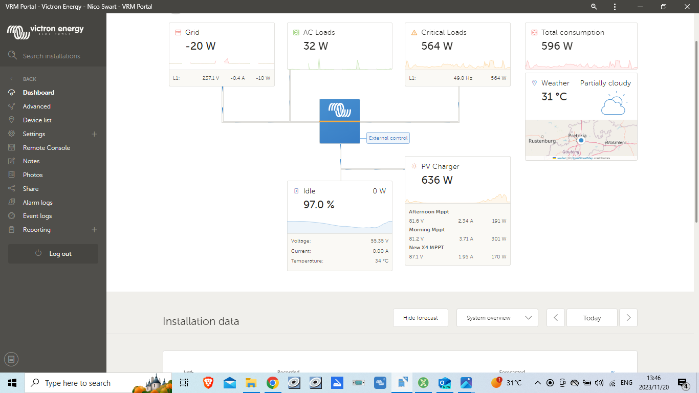Click the Settings gear icon in sidebar
The image size is (699, 393).
pyautogui.click(x=12, y=134)
